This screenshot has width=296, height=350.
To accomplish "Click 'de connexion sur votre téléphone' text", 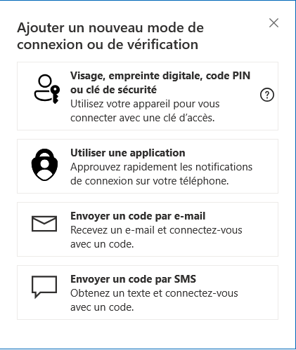I will [x=150, y=181].
